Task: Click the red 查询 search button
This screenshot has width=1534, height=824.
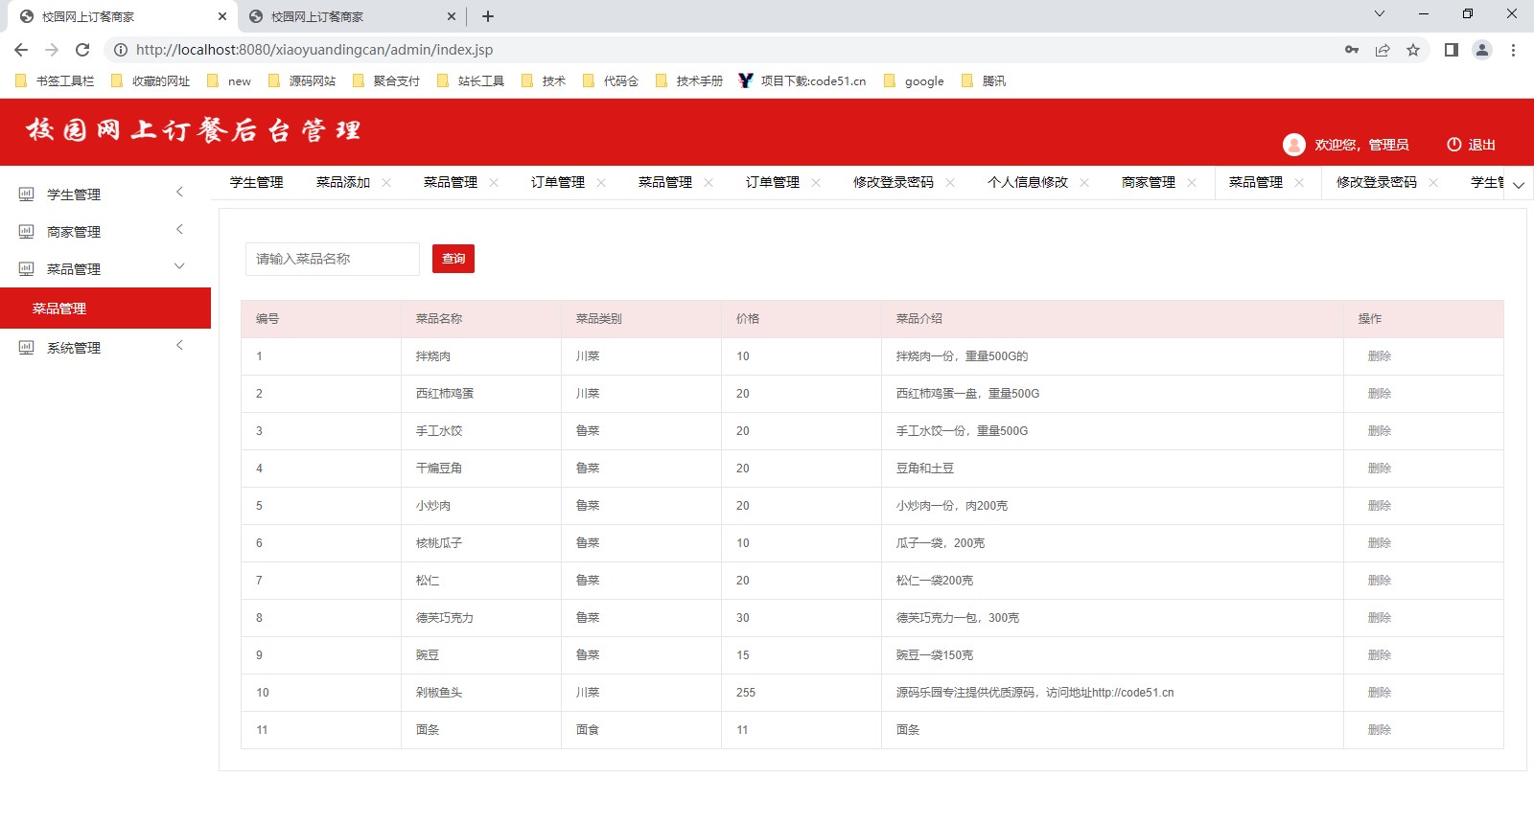Action: pyautogui.click(x=453, y=259)
